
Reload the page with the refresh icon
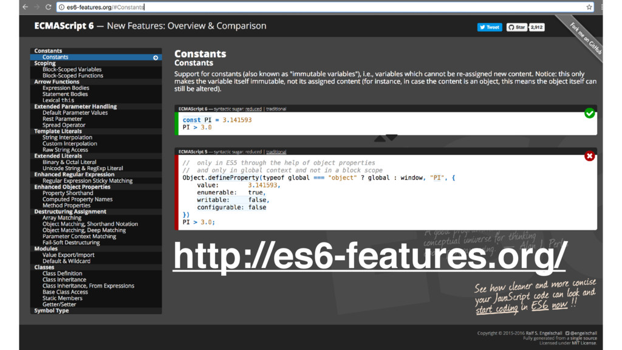[49, 7]
